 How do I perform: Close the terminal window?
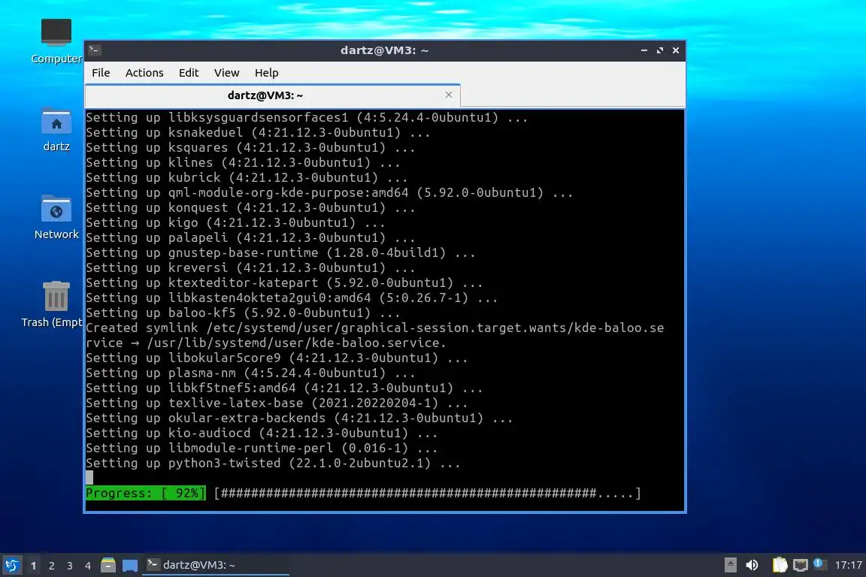(x=676, y=50)
